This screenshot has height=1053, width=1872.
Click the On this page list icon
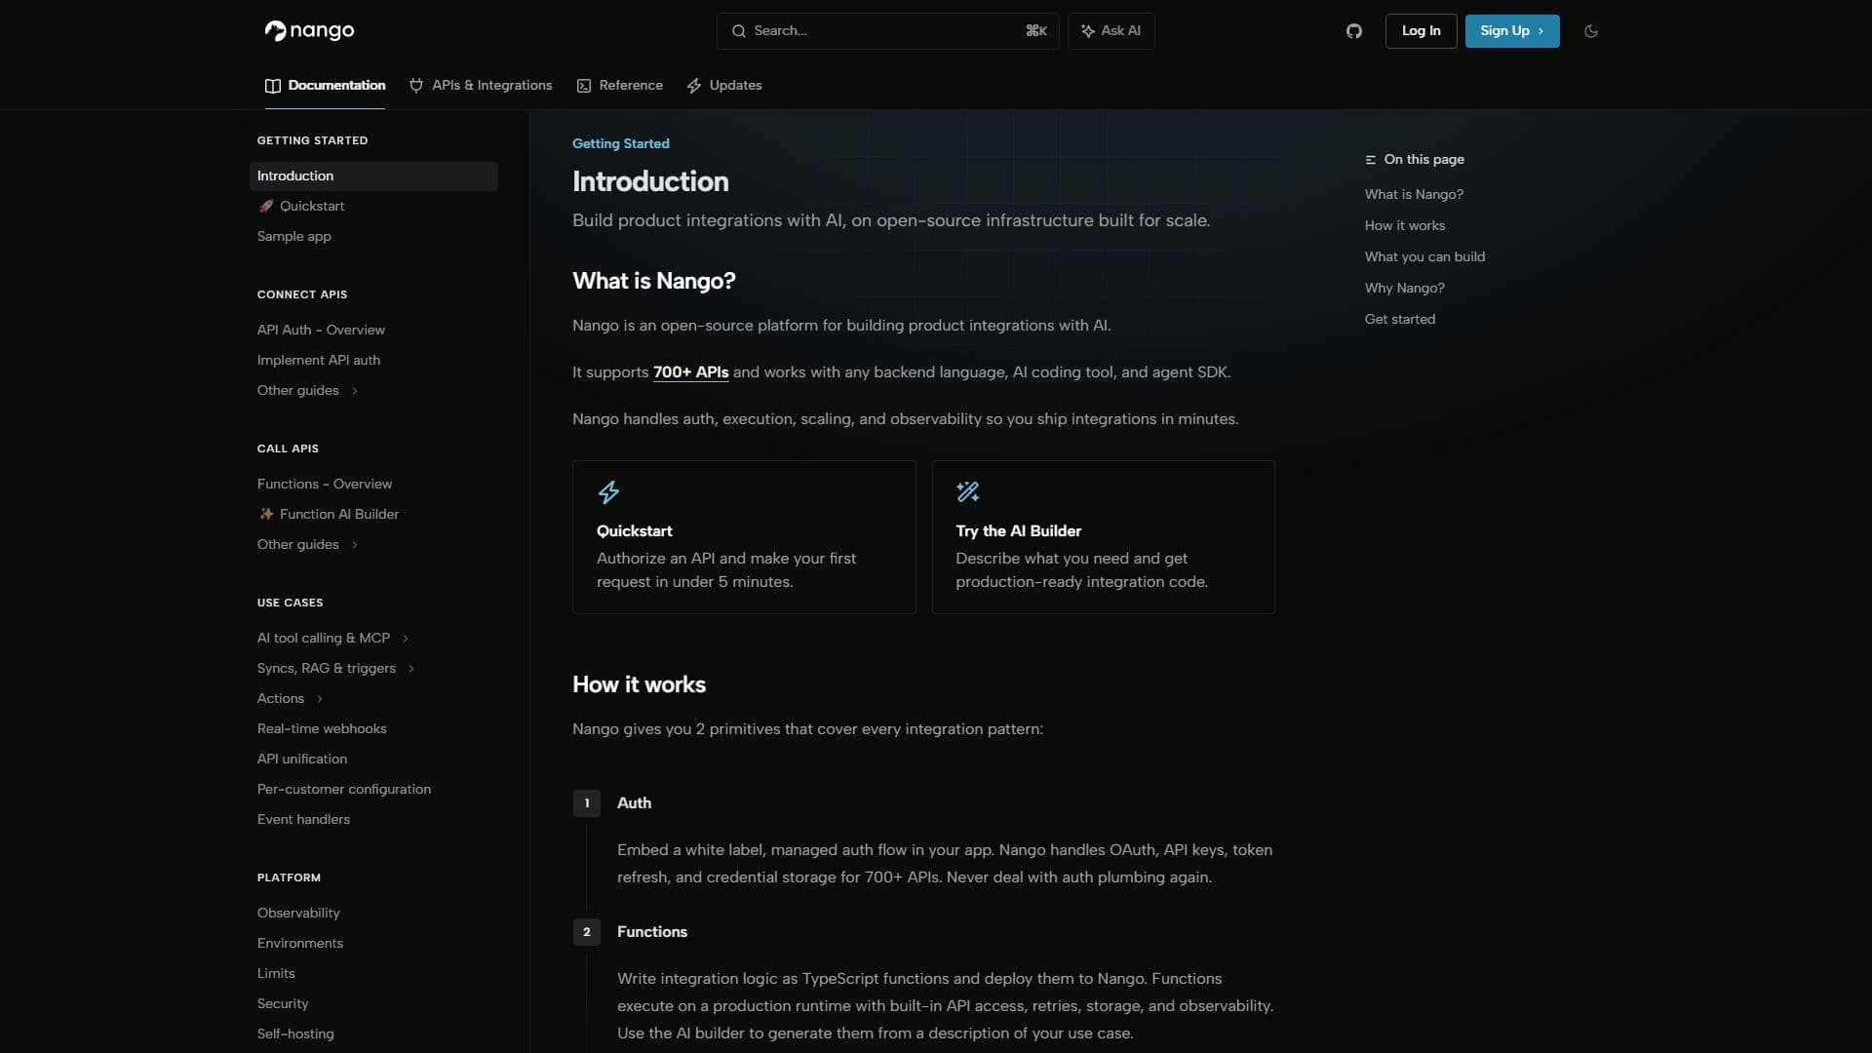click(x=1371, y=160)
